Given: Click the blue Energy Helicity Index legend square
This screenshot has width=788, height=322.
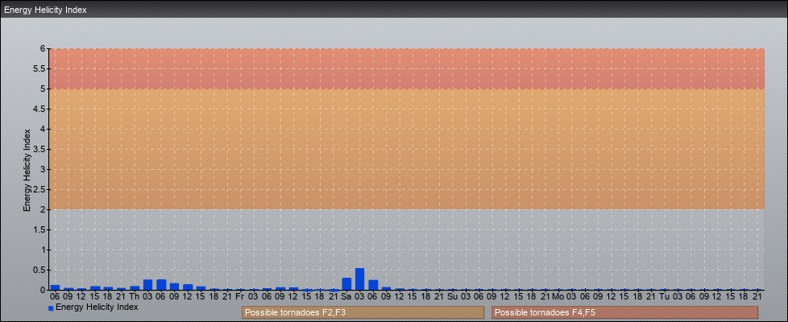Looking at the screenshot, I should tap(51, 308).
